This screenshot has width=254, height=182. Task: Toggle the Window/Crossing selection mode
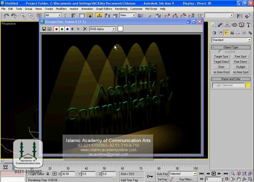[90, 16]
